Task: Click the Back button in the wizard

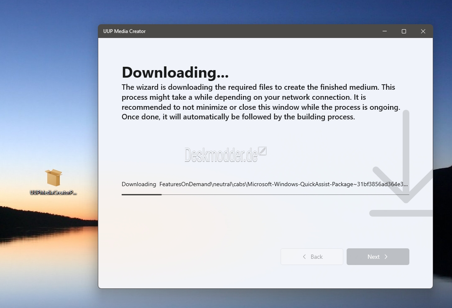Action: [x=312, y=257]
